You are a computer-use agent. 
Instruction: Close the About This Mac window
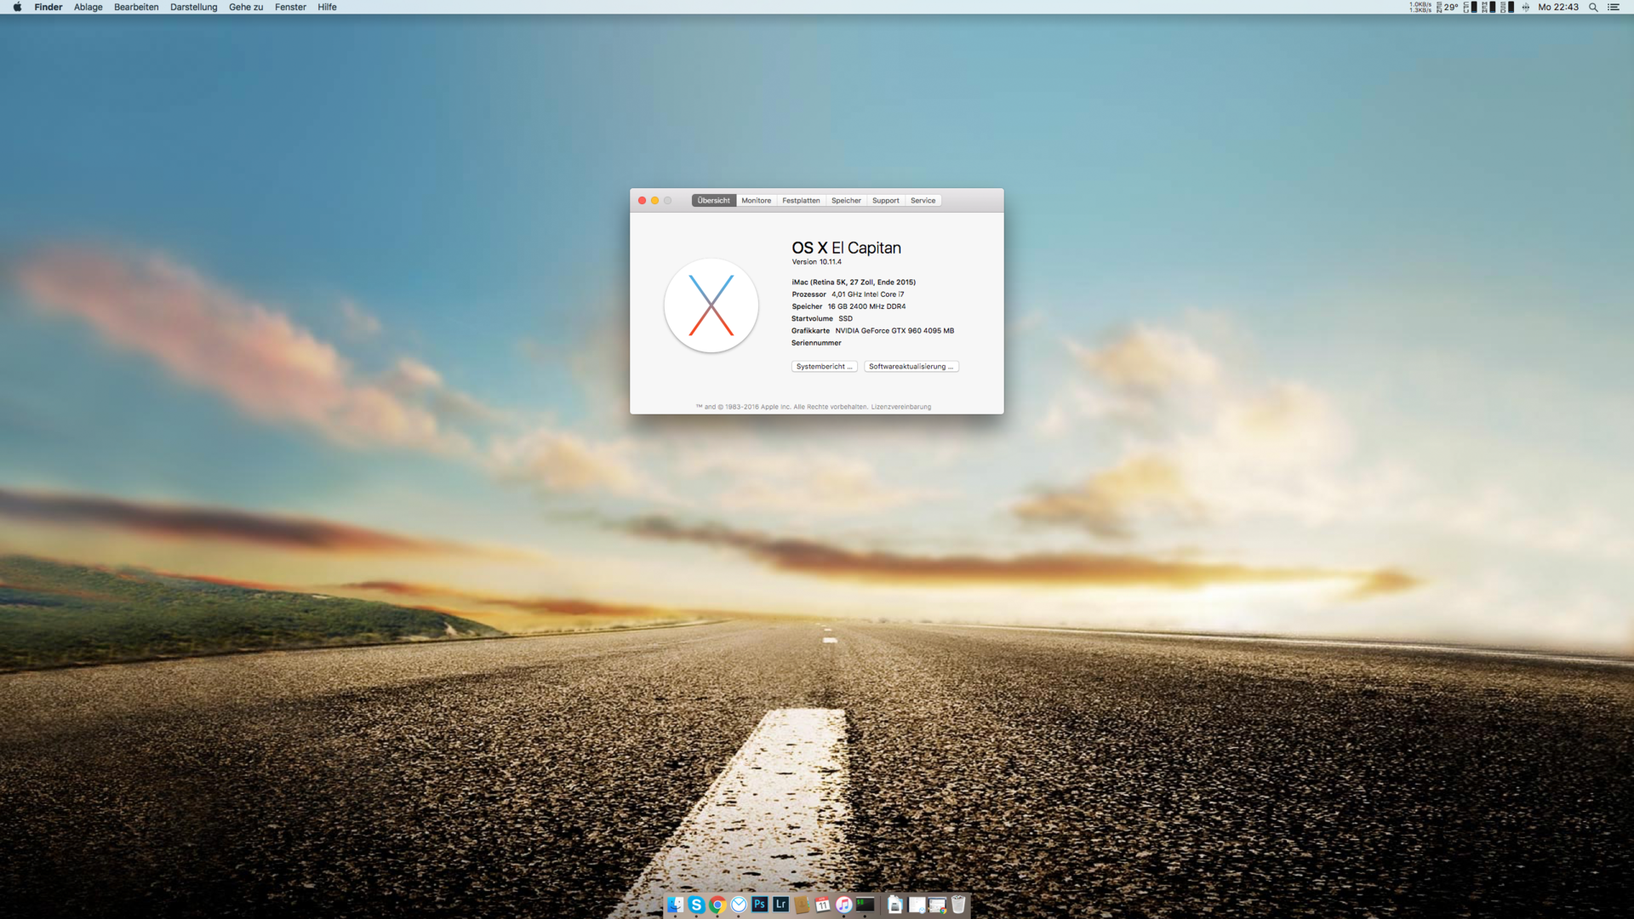pyautogui.click(x=642, y=201)
